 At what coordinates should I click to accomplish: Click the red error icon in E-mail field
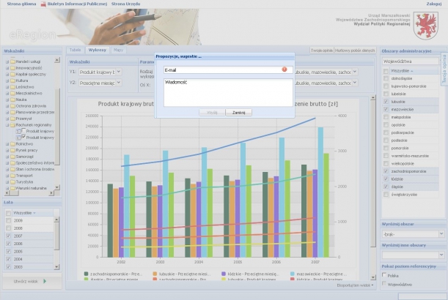click(x=284, y=70)
